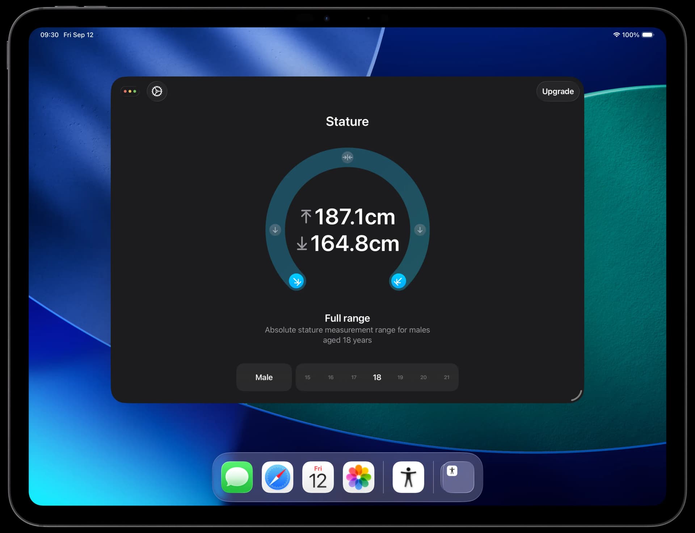The width and height of the screenshot is (695, 533).
Task: Toggle the Male gender selector
Action: (x=264, y=377)
